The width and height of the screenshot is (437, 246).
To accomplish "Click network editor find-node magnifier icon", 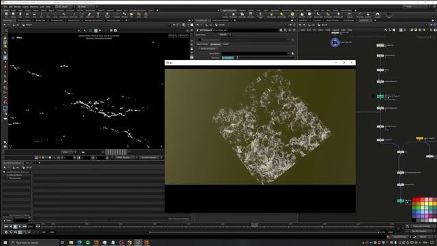I will 431,30.
